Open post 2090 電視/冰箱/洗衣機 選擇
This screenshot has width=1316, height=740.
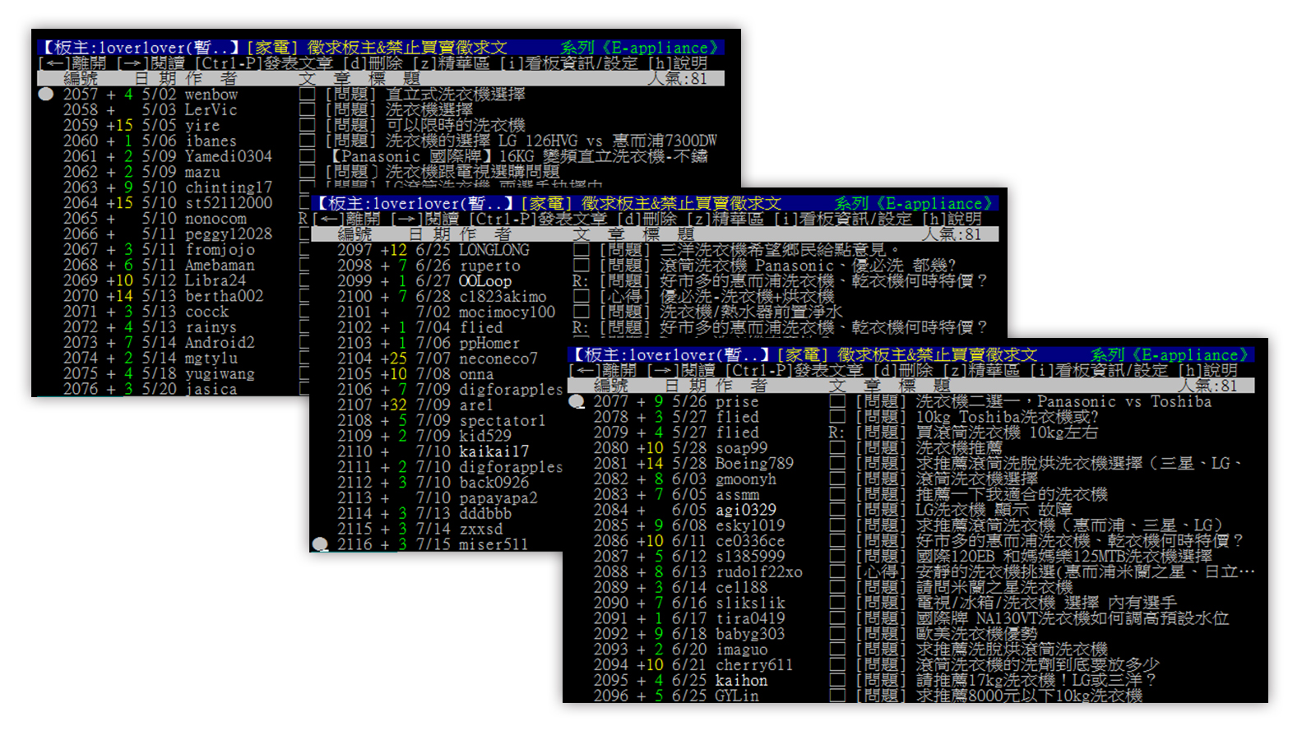[1046, 603]
